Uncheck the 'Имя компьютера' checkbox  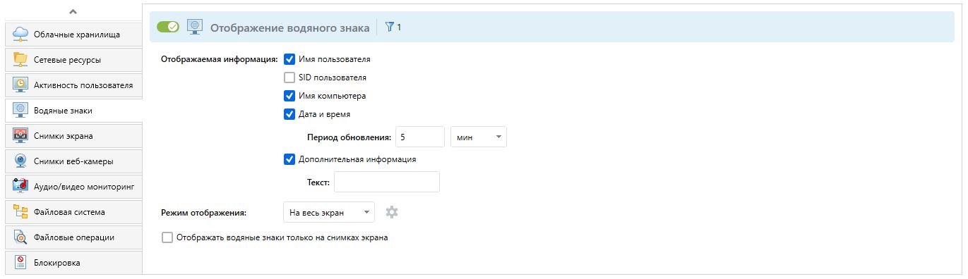(289, 96)
